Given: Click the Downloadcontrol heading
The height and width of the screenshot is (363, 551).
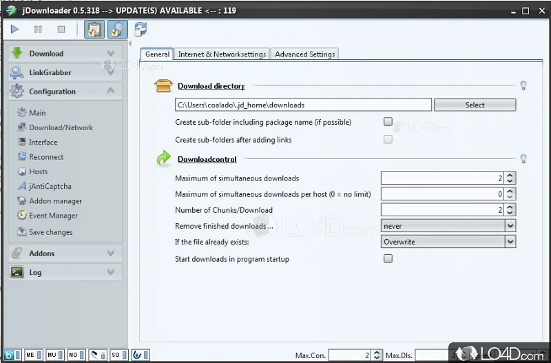Looking at the screenshot, I should 207,159.
